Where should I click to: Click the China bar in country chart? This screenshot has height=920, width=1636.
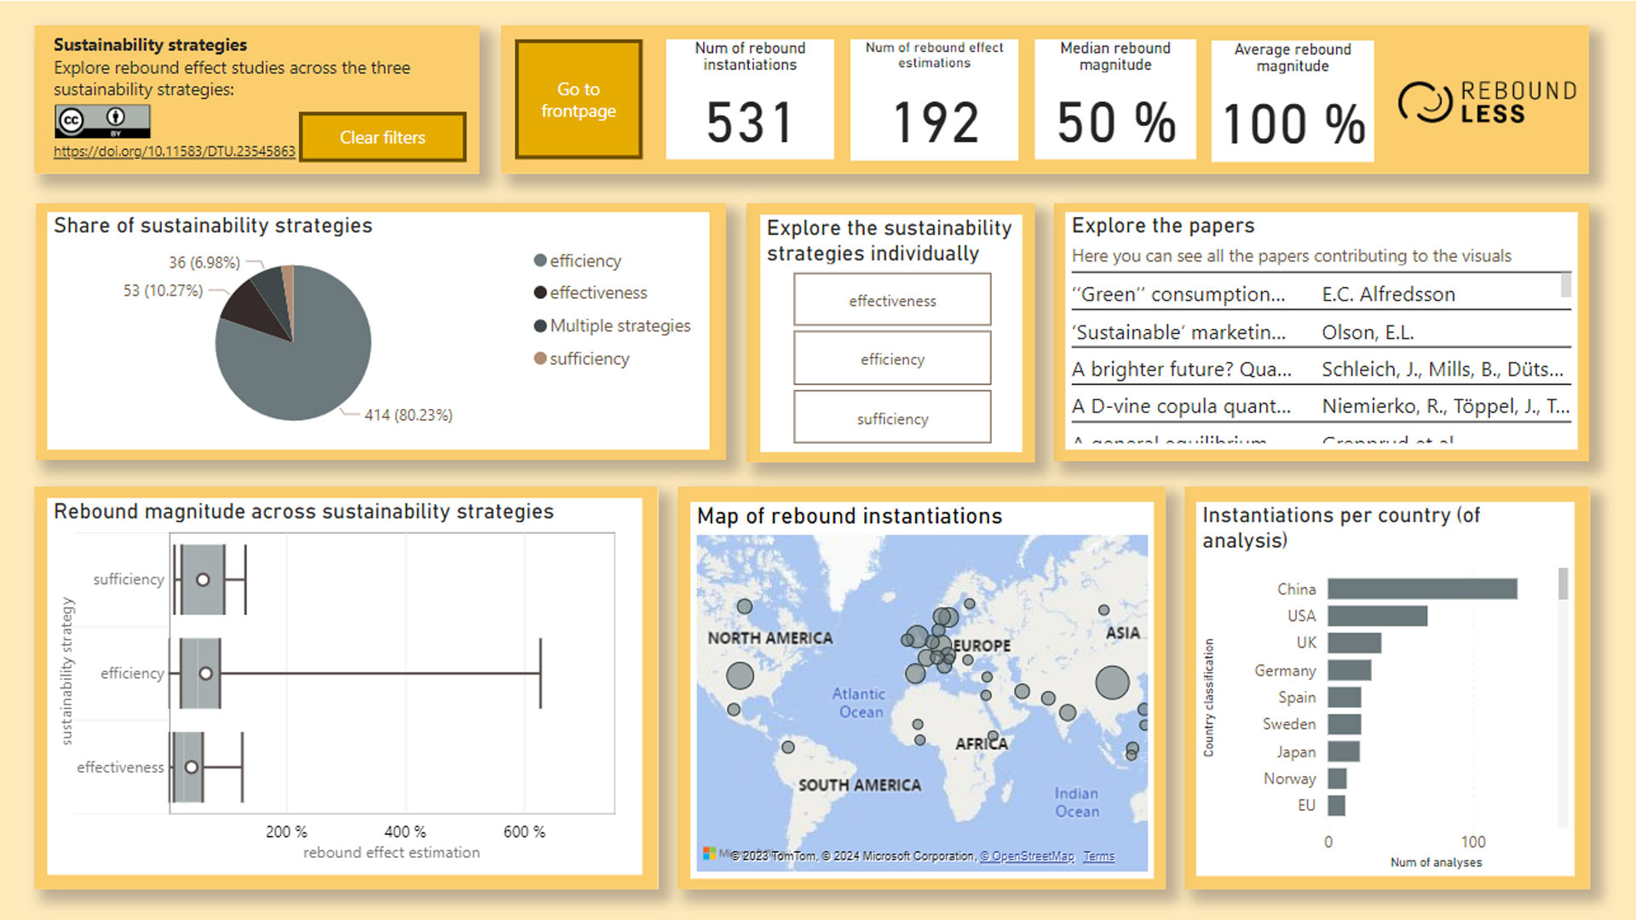coord(1422,589)
